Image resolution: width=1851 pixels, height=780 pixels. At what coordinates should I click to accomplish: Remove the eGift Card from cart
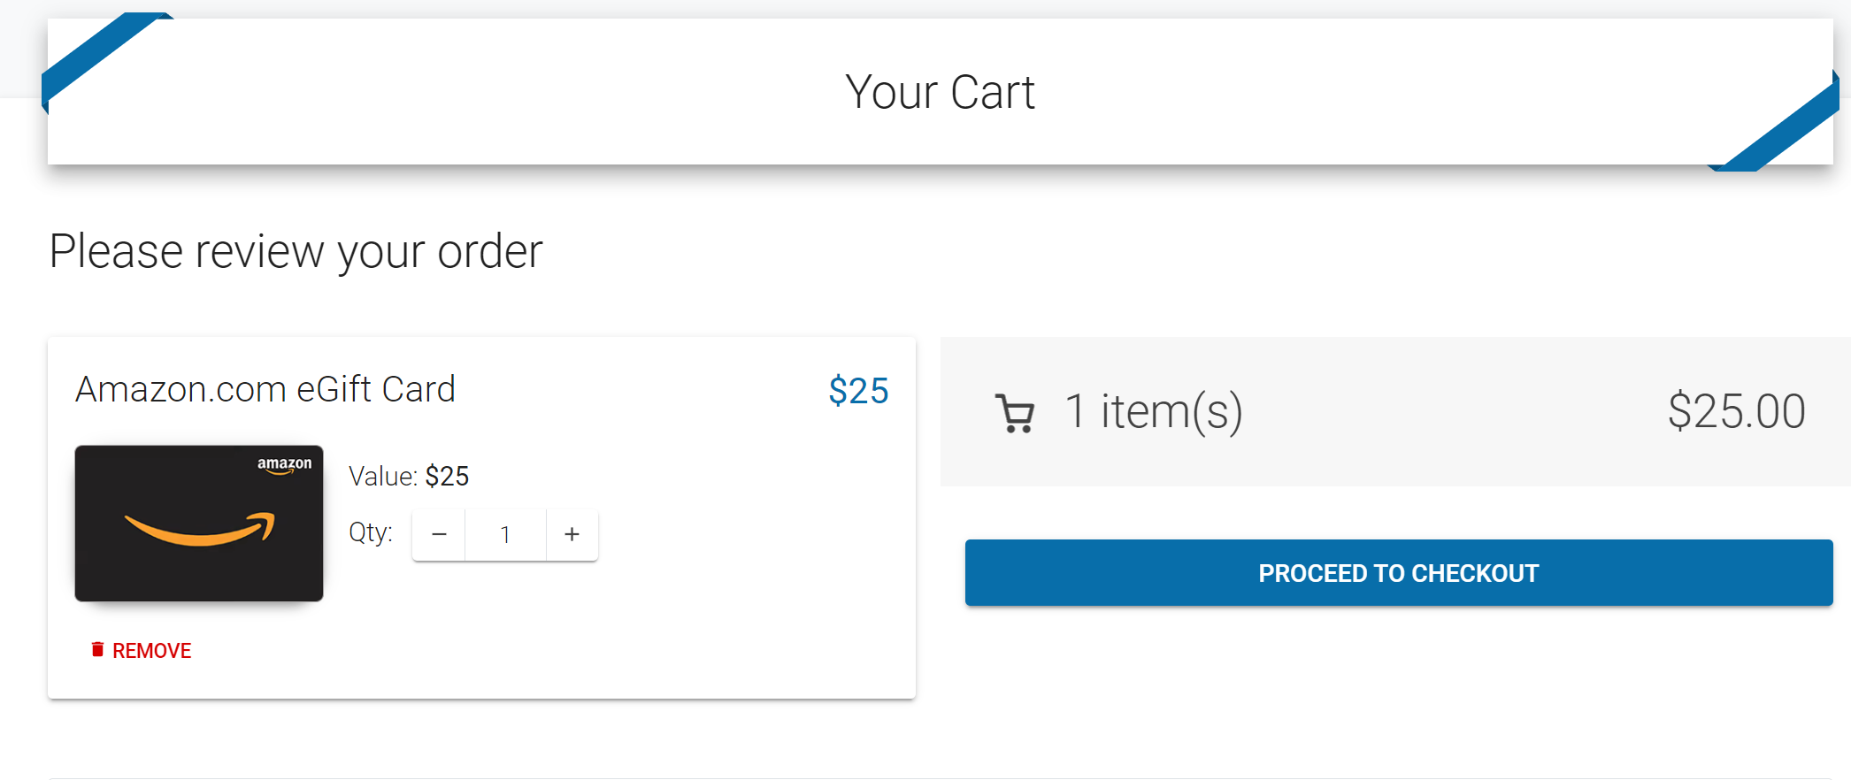click(150, 649)
